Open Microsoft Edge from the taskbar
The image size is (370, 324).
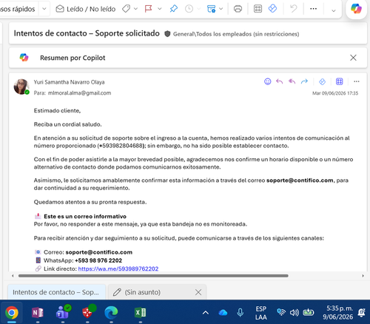coord(111,313)
